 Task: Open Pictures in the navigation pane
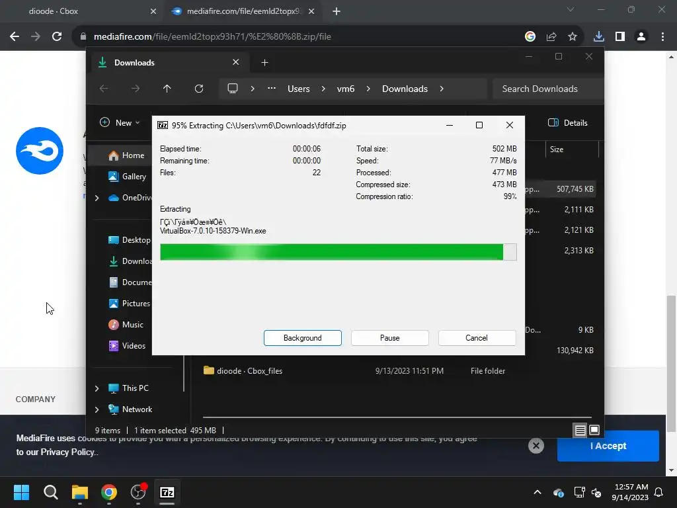(x=130, y=304)
